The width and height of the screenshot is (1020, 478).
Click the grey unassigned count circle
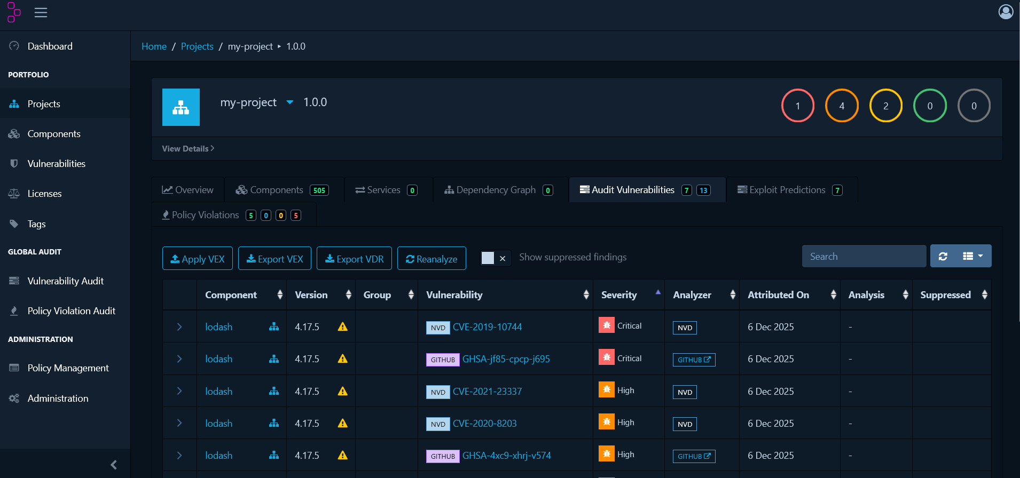974,106
